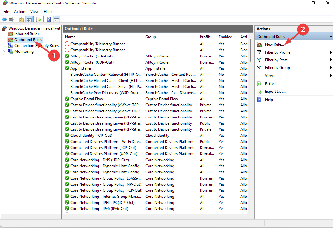Click the Back arrow toolbar icon

coord(4,19)
